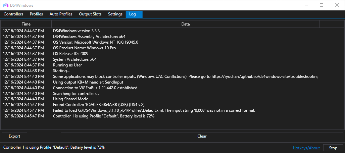345x153 pixels.
Task: Go to the Output Slots tab
Action: click(90, 14)
